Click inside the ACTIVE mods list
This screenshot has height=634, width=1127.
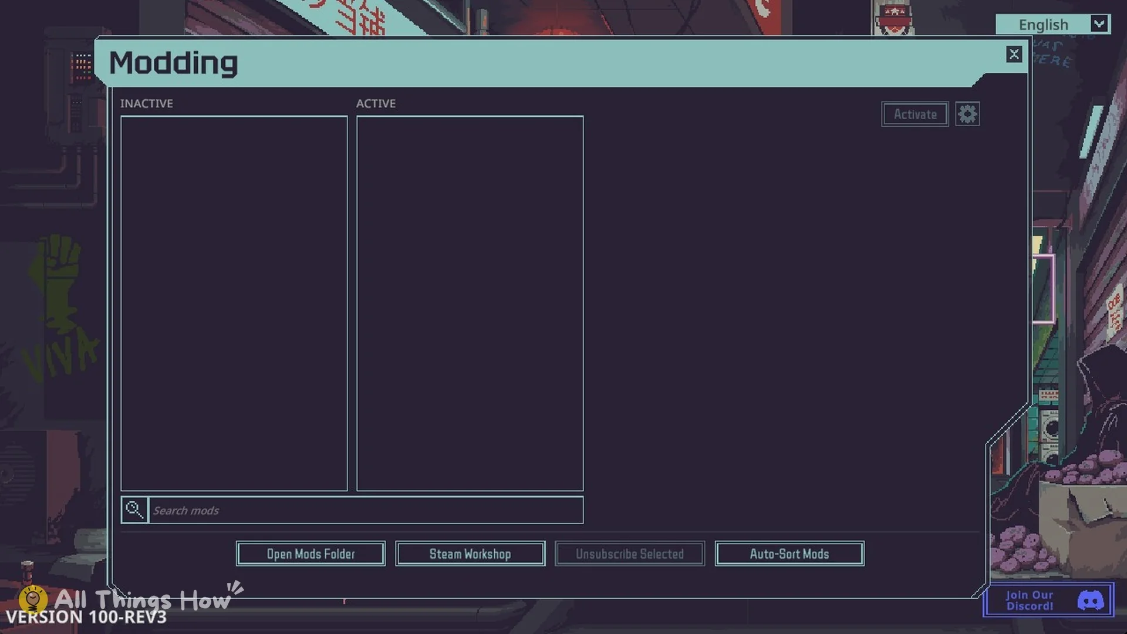[x=470, y=303]
